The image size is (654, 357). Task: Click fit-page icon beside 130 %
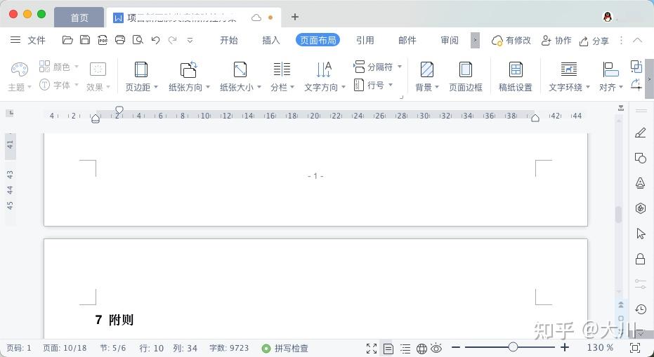click(635, 348)
